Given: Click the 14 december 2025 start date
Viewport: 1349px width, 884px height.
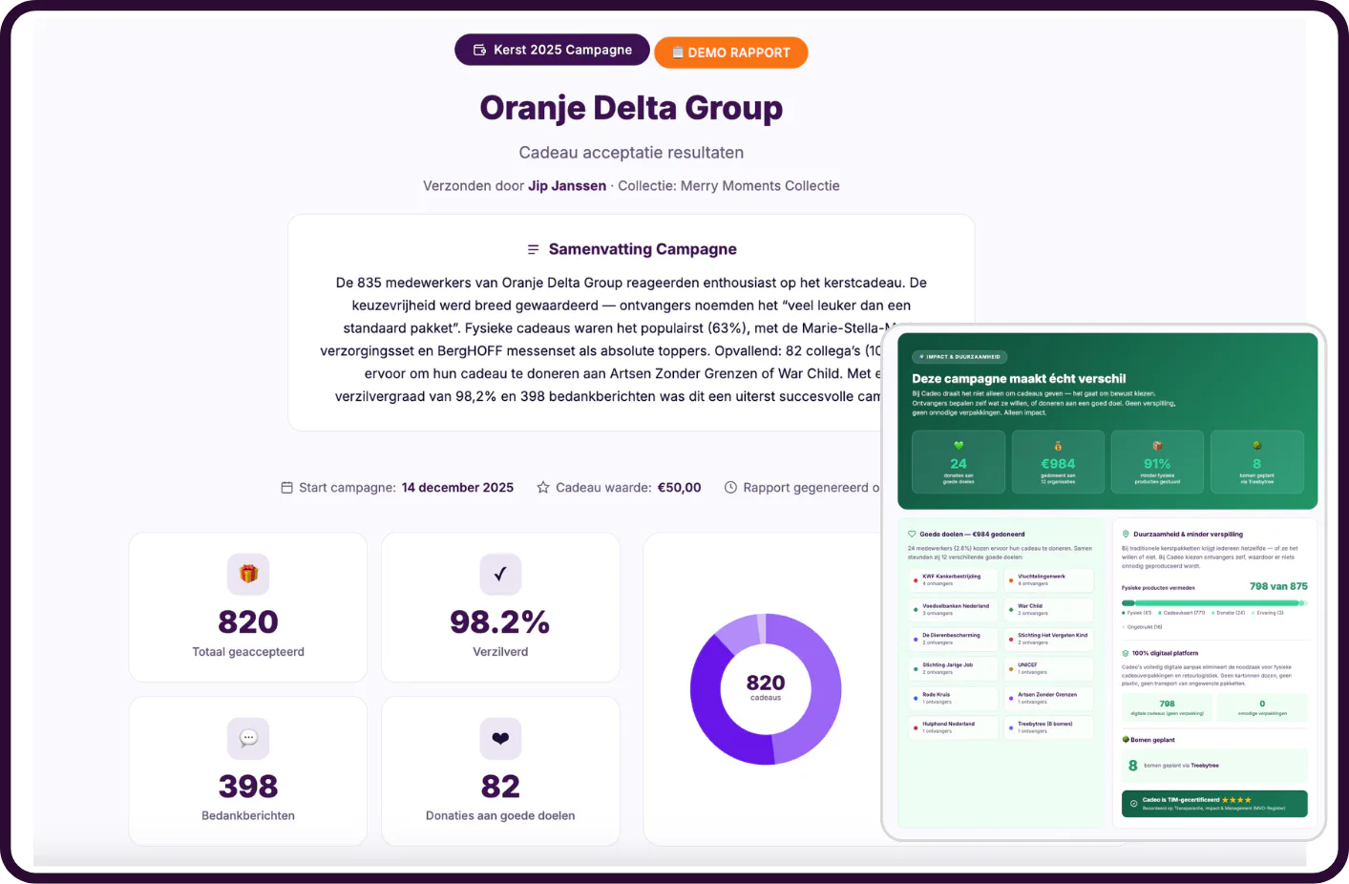Looking at the screenshot, I should [x=457, y=488].
